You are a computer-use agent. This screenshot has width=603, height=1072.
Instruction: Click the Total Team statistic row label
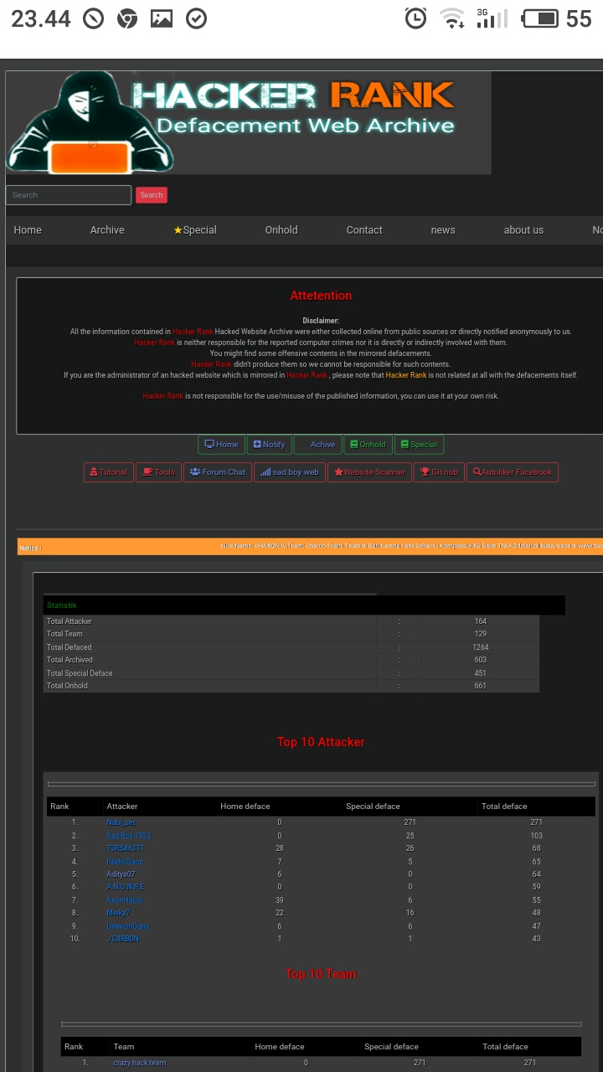[64, 634]
